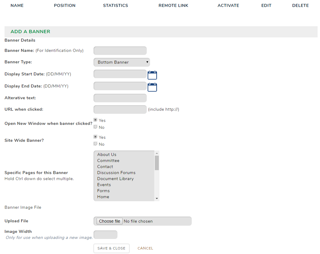This screenshot has width=320, height=254.
Task: Click the STATISTICS column header
Action: click(x=116, y=5)
